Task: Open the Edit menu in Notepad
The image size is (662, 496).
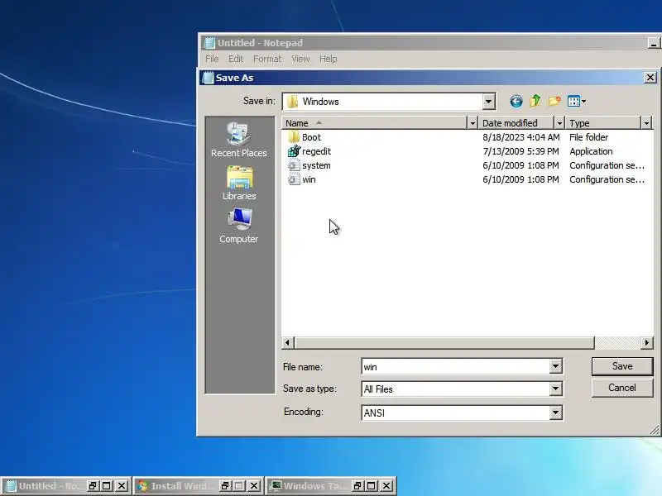Action: click(x=236, y=59)
